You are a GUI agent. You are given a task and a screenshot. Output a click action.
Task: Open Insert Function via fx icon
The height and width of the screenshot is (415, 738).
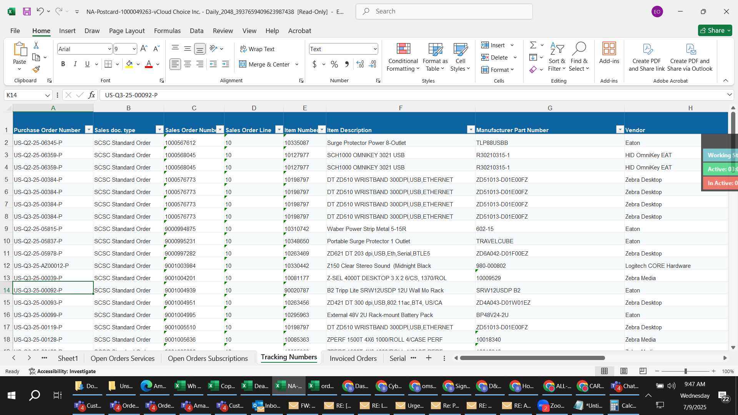click(x=91, y=95)
